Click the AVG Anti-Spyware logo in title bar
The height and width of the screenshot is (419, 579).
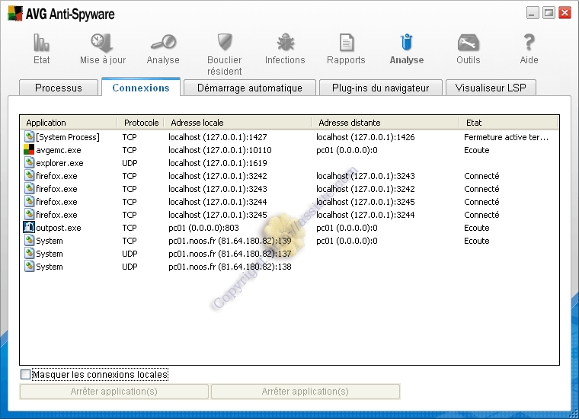[x=15, y=14]
